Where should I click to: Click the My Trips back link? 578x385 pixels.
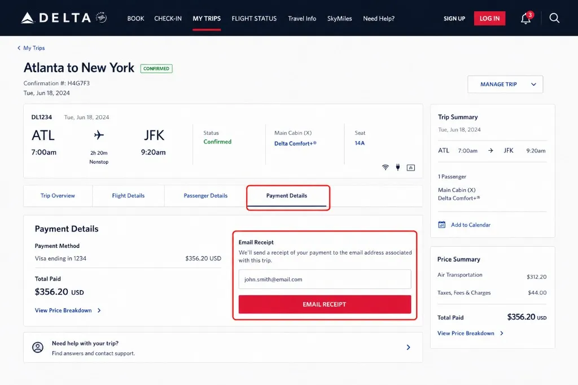click(34, 48)
